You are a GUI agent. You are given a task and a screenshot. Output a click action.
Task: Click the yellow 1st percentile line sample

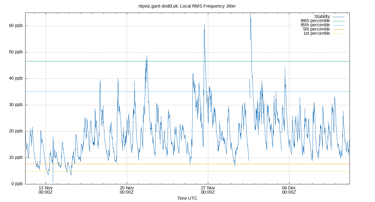[339, 33]
